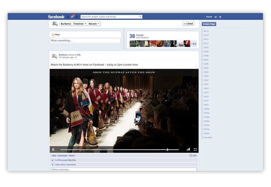This screenshot has width=271, height=187.
Task: Open the globe notifications icon
Action: [77, 17]
